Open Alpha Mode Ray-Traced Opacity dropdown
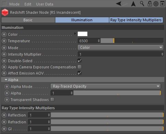 click(106, 86)
